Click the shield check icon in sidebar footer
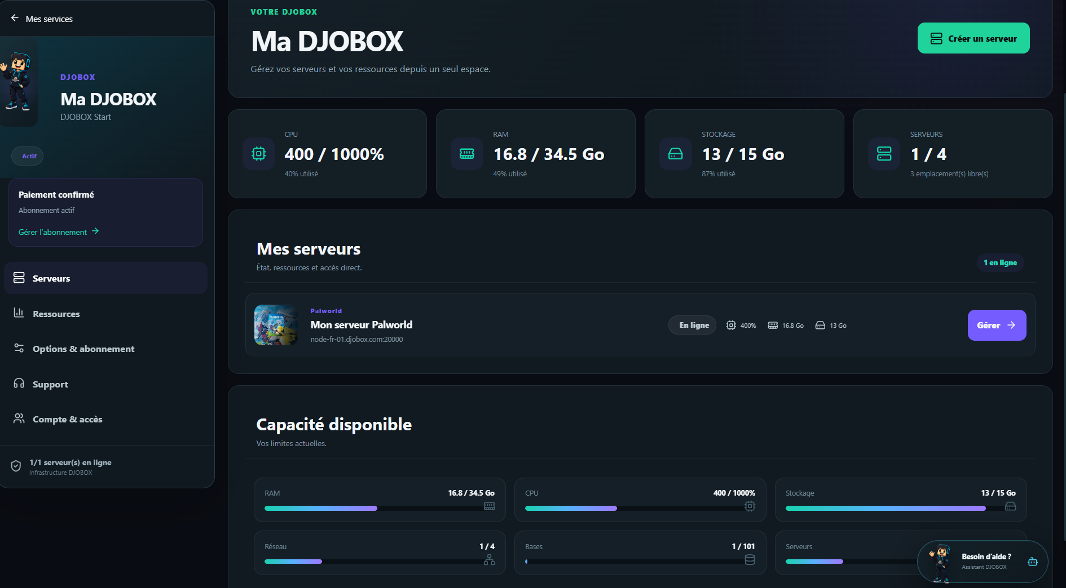The width and height of the screenshot is (1066, 588). click(x=16, y=466)
